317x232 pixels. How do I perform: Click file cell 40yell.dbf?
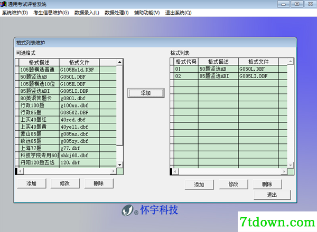pyautogui.click(x=79, y=127)
